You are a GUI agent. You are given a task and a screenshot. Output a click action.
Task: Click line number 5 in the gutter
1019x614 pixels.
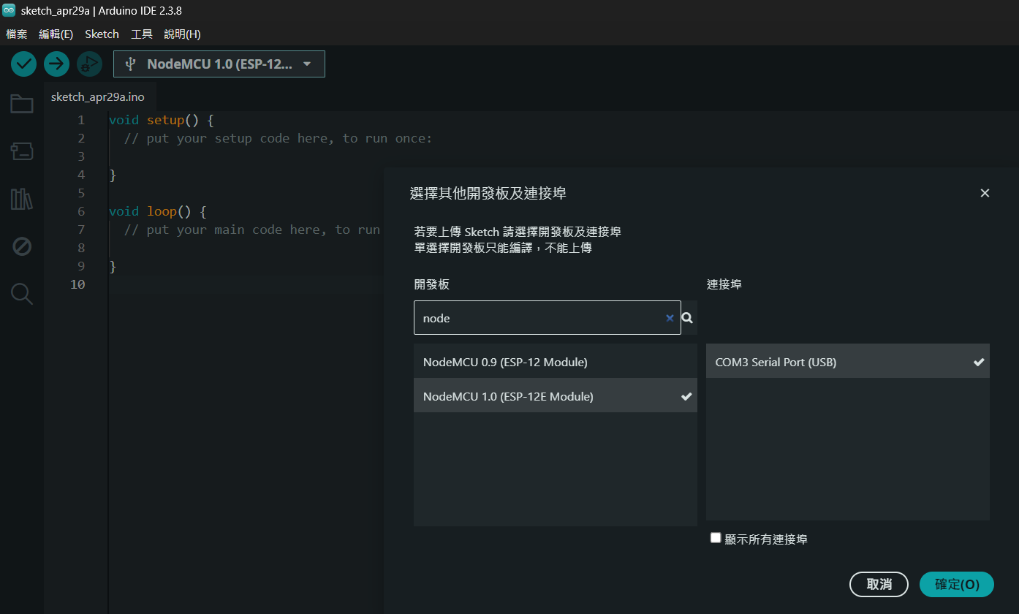[81, 193]
